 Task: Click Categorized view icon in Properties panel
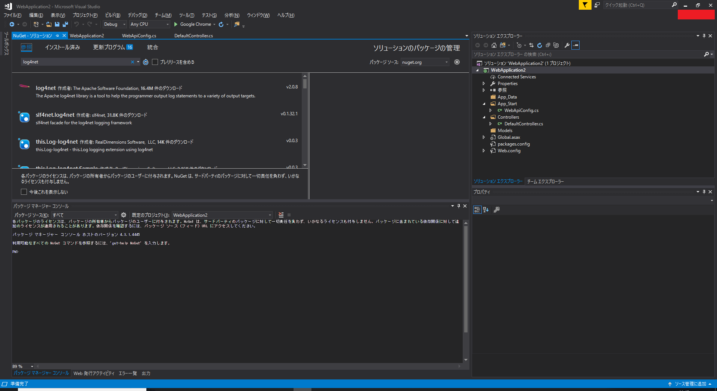(x=477, y=210)
